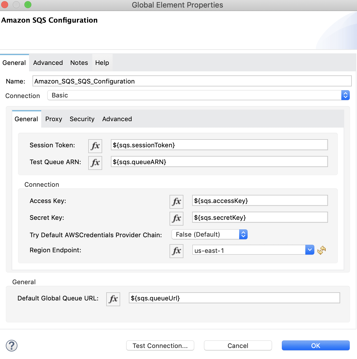357x359 pixels.
Task: Cancel the configuration dialog
Action: pyautogui.click(x=238, y=345)
